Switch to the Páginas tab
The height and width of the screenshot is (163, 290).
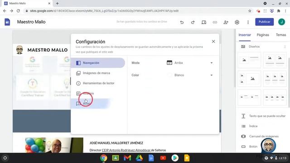tap(263, 35)
